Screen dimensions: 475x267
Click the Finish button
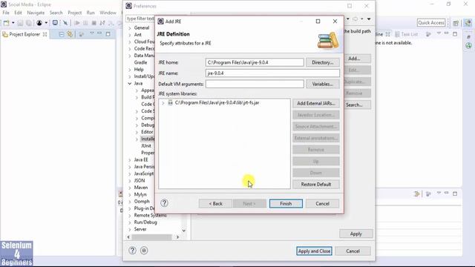coord(286,204)
